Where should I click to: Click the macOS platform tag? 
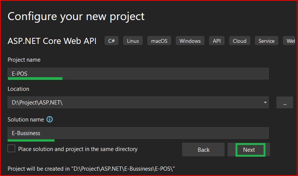(x=161, y=41)
